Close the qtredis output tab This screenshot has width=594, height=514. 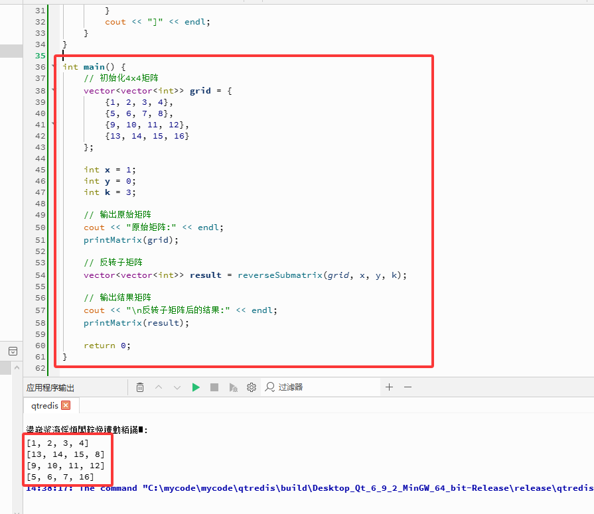pos(64,405)
